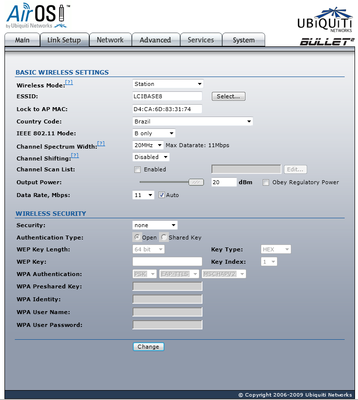Click the Bullet2 product logo
Screen dimensions: 358x400
[327, 41]
